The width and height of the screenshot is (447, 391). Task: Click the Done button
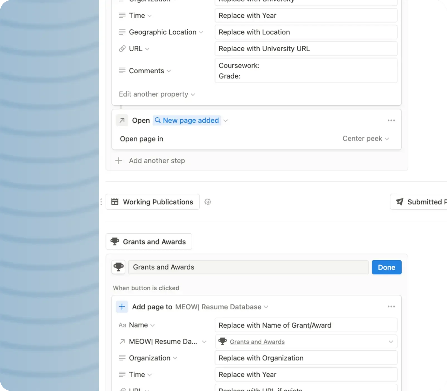click(387, 267)
